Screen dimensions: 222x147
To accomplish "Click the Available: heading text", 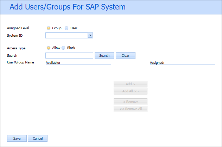I will [53, 63].
